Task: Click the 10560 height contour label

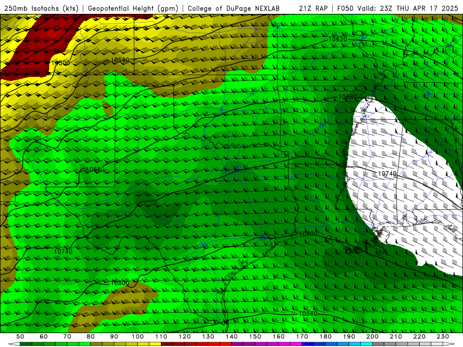Action: [120, 60]
